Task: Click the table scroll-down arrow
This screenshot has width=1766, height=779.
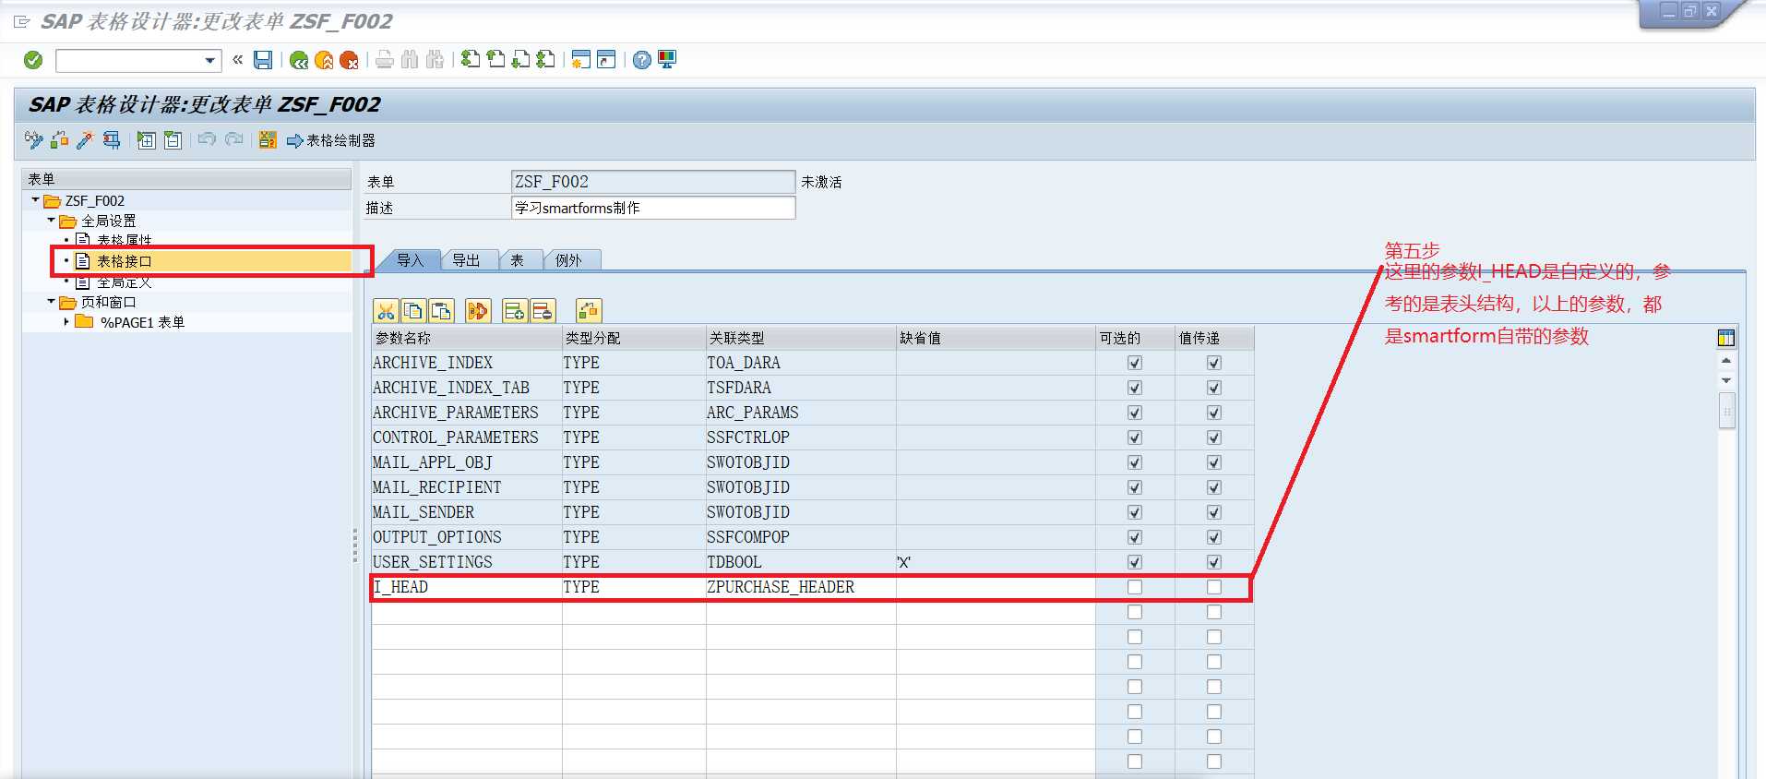Action: (1726, 380)
